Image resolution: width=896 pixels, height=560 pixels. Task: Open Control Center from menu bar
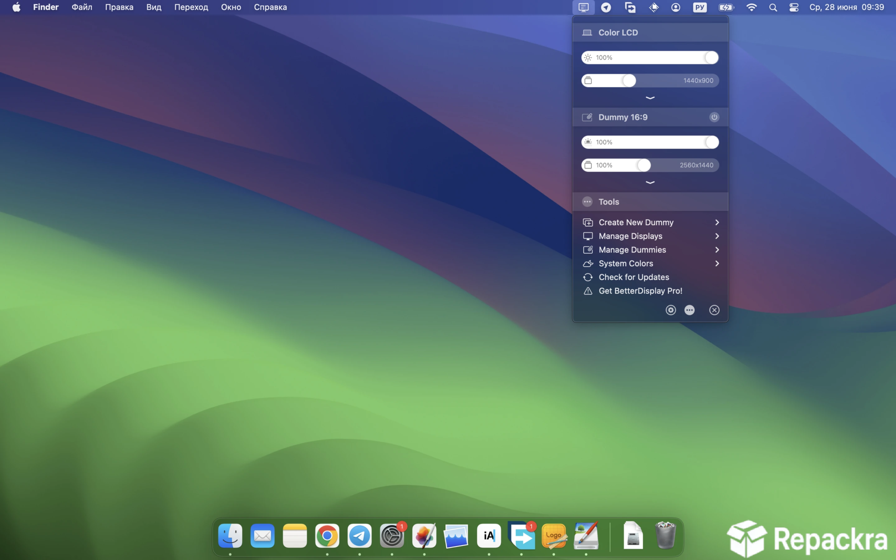coord(794,7)
